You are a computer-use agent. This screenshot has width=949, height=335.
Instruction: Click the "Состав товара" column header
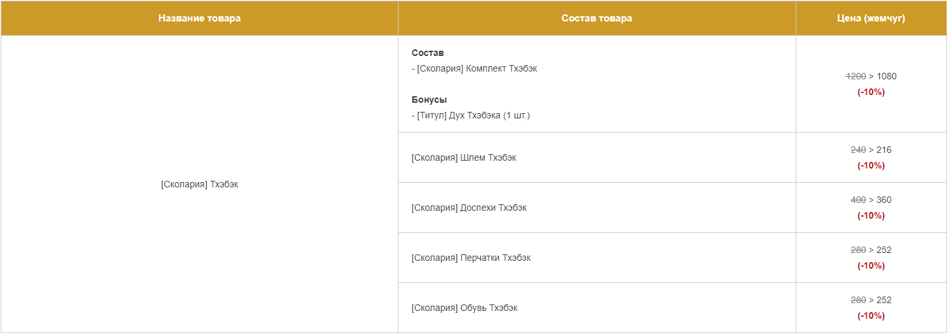tap(596, 18)
